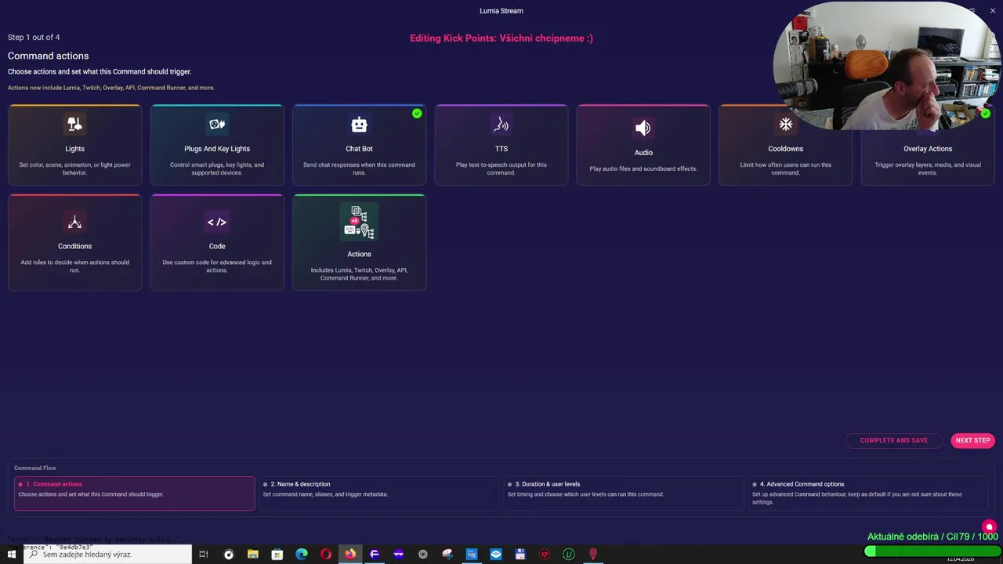The image size is (1003, 564).
Task: Open the Actions card icon
Action: [359, 222]
